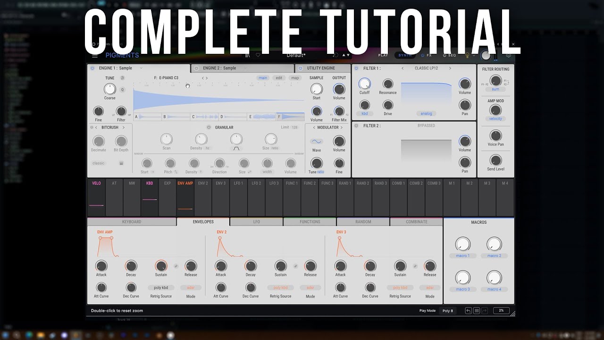
Task: Click the Bitcrush classic mode button
Action: tap(99, 163)
